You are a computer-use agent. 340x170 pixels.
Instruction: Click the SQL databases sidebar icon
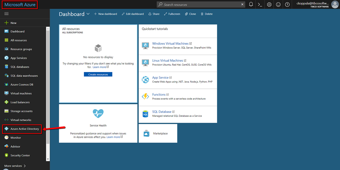point(7,67)
